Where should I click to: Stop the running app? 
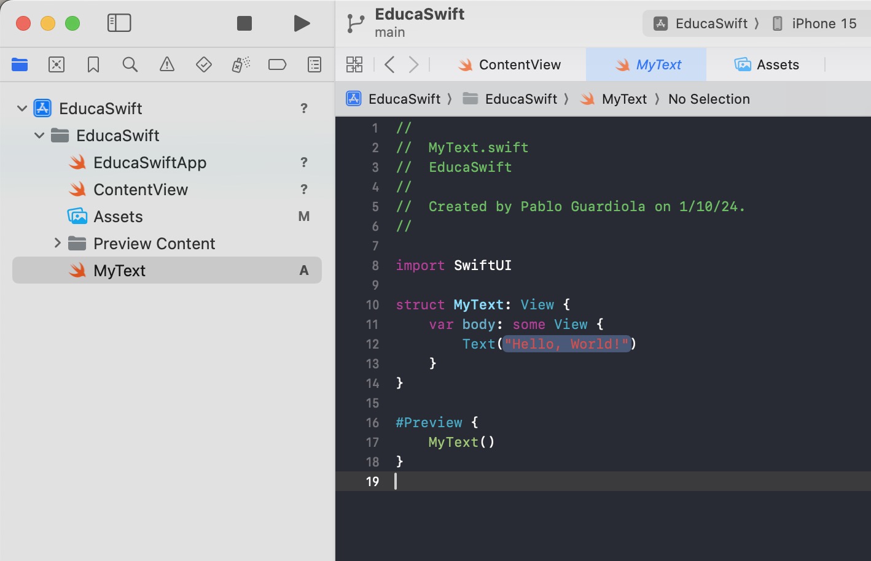click(244, 23)
